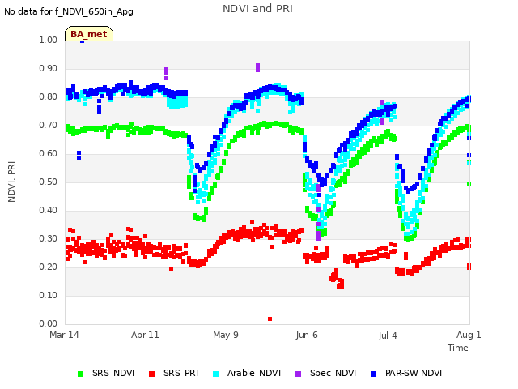518x389 pixels.
Task: Click the 0.70 y-axis tick label
Action: click(x=49, y=126)
